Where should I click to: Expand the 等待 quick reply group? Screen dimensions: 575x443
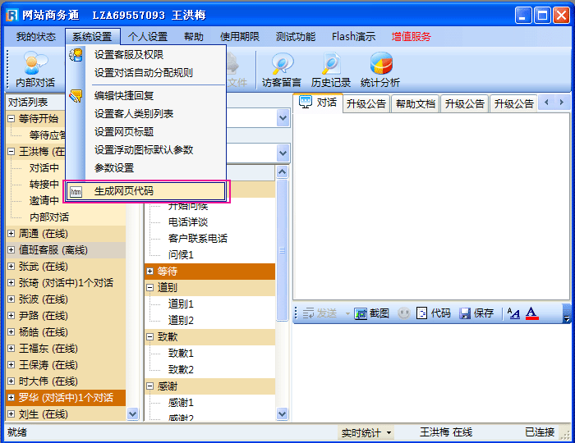149,271
